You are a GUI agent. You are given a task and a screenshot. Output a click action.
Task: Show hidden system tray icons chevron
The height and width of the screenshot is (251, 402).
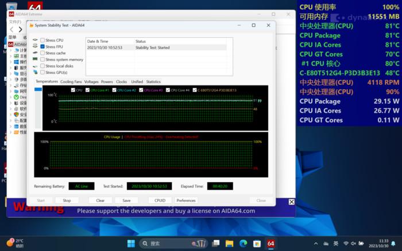316,244
